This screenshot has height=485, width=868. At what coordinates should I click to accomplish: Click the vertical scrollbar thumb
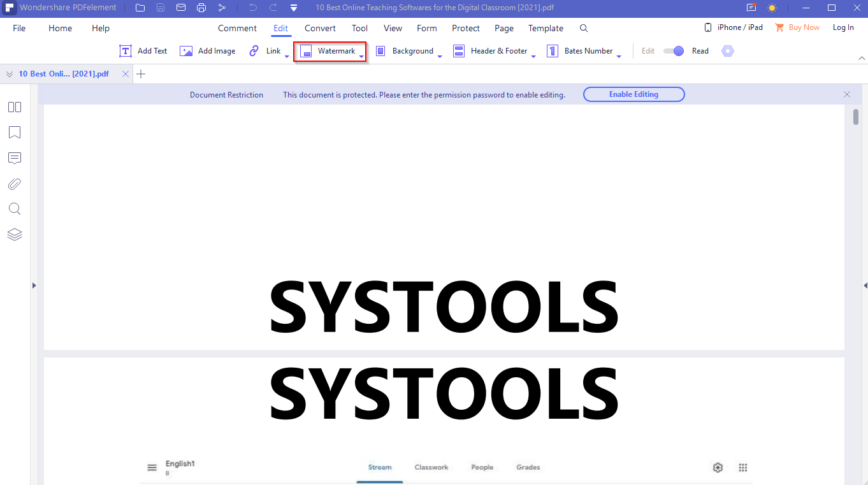(x=856, y=117)
